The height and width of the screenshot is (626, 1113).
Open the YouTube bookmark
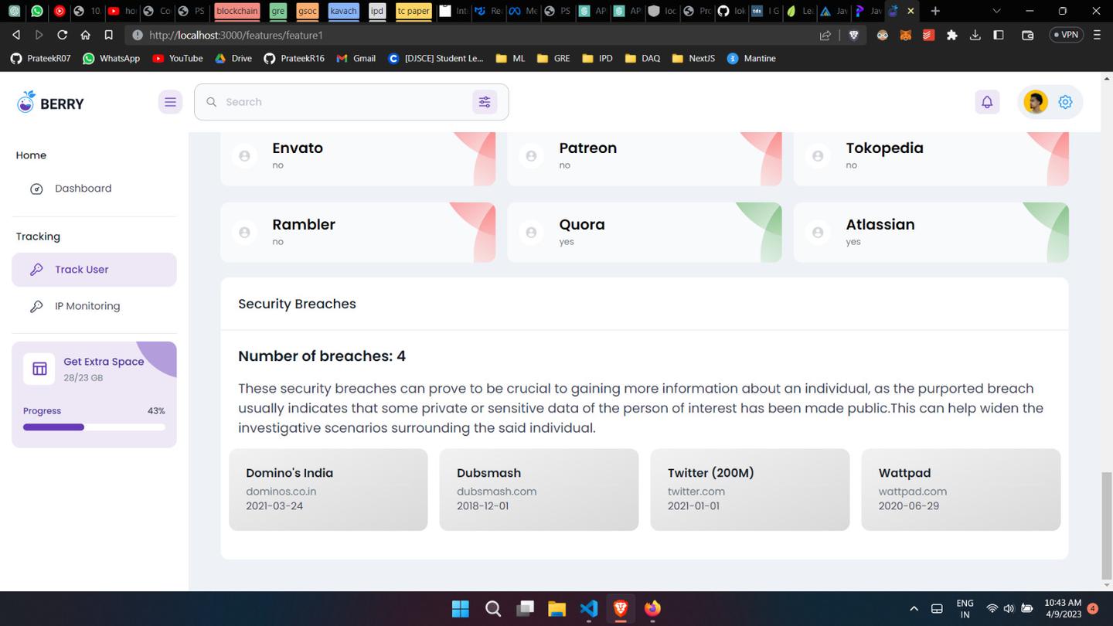[178, 58]
